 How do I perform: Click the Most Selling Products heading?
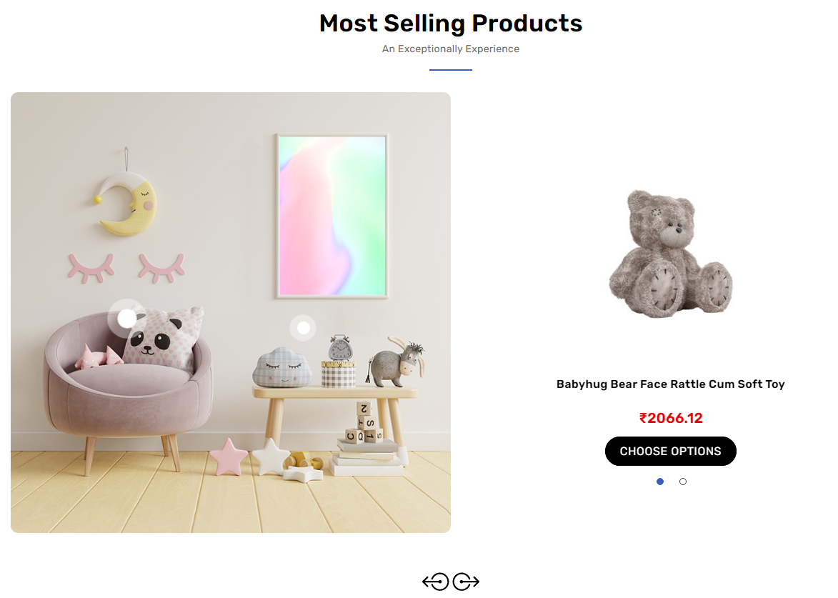(x=451, y=24)
